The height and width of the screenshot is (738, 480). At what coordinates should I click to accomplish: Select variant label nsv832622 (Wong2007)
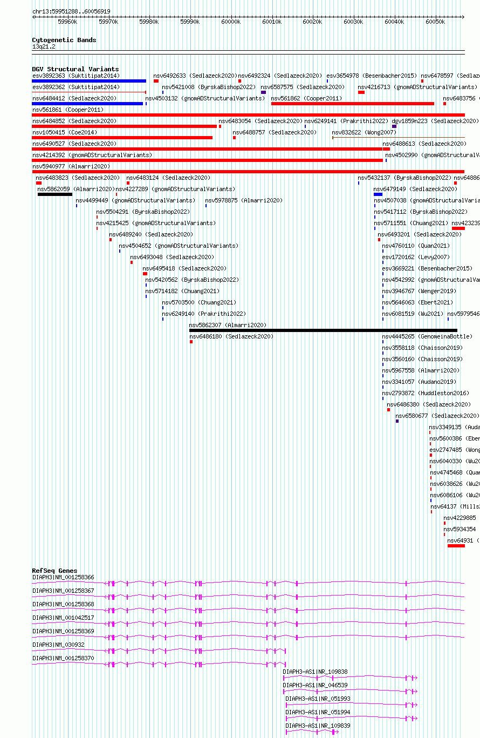[x=364, y=132]
